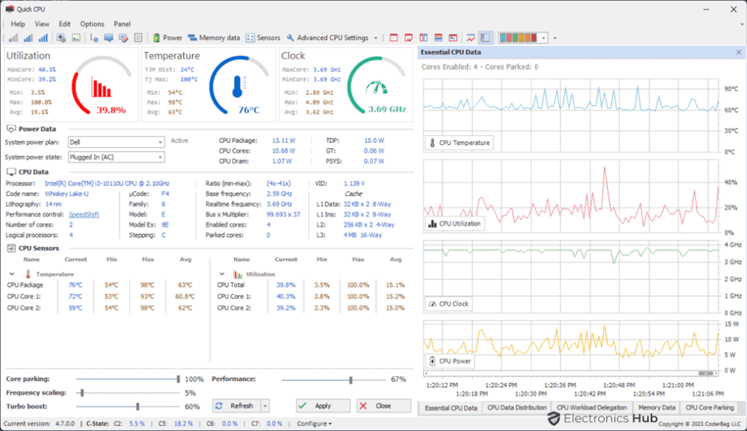This screenshot has height=431, width=747.
Task: Toggle the Essential CPU Data side panel icon
Action: coord(485,37)
